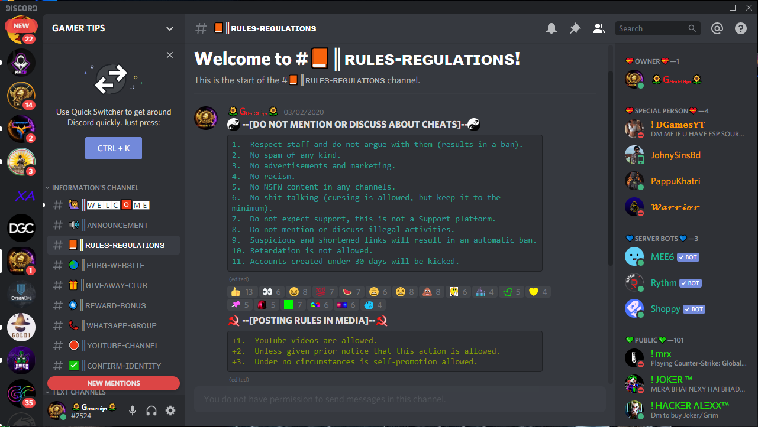
Task: Open the WHATSAPP-GROUP channel
Action: [x=114, y=325]
